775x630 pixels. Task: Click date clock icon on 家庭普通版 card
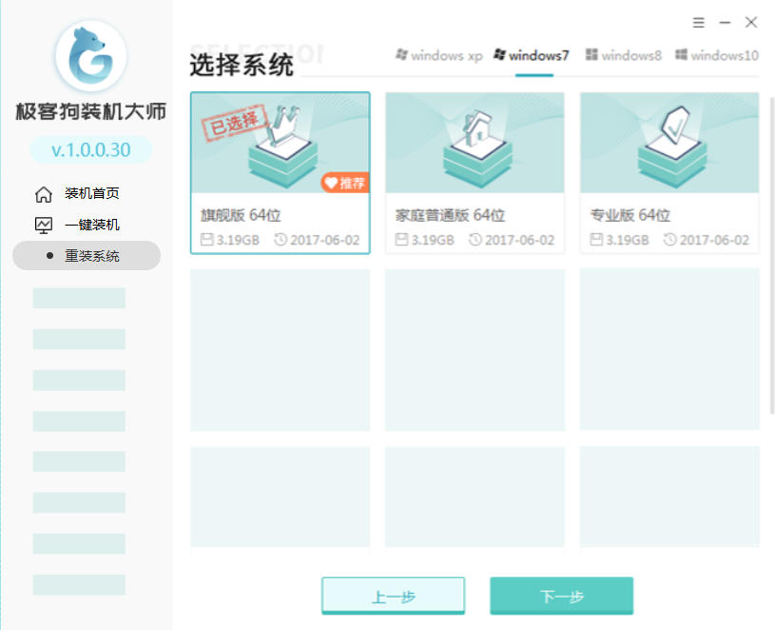[475, 240]
